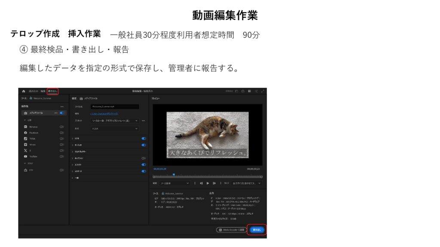
Task: Click the Media Encoder に送信 button
Action: (232, 230)
